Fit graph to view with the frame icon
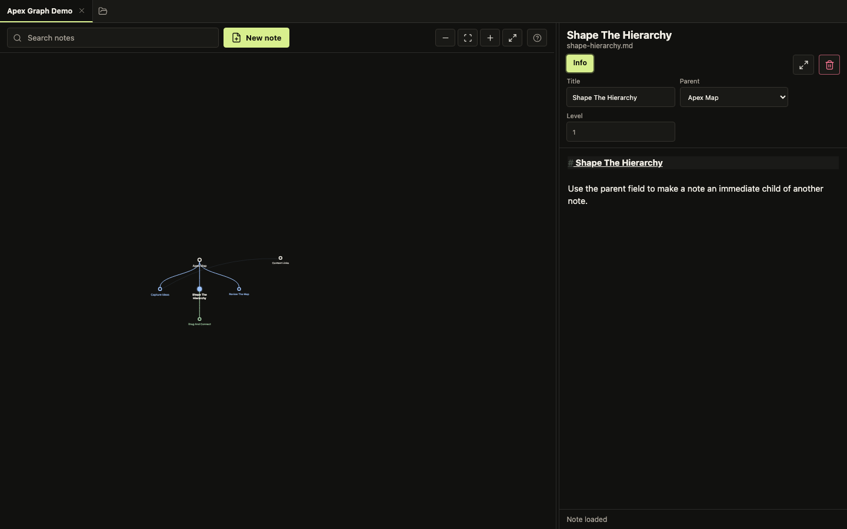This screenshot has height=529, width=847. tap(468, 38)
